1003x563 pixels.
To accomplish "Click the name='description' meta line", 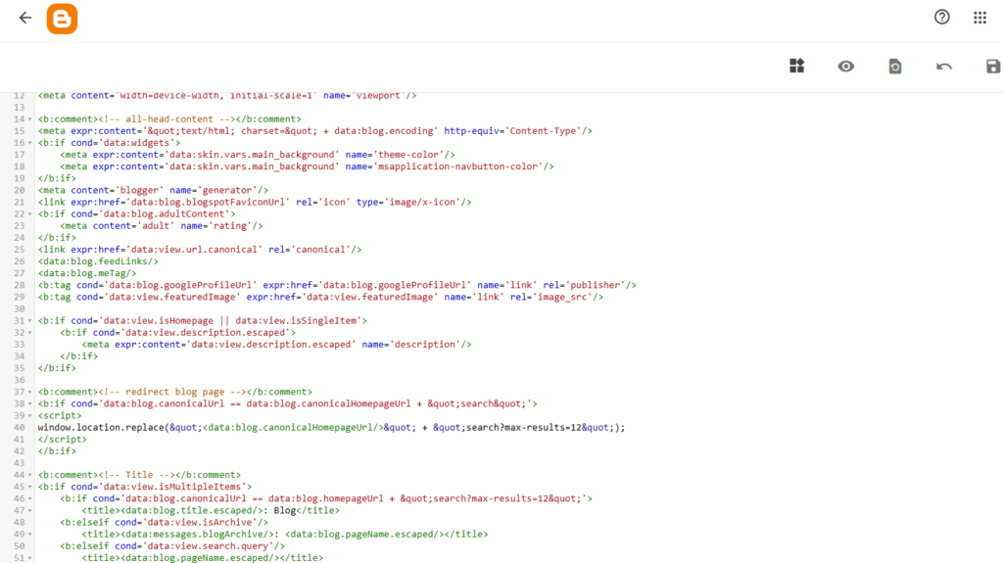I will (x=276, y=345).
